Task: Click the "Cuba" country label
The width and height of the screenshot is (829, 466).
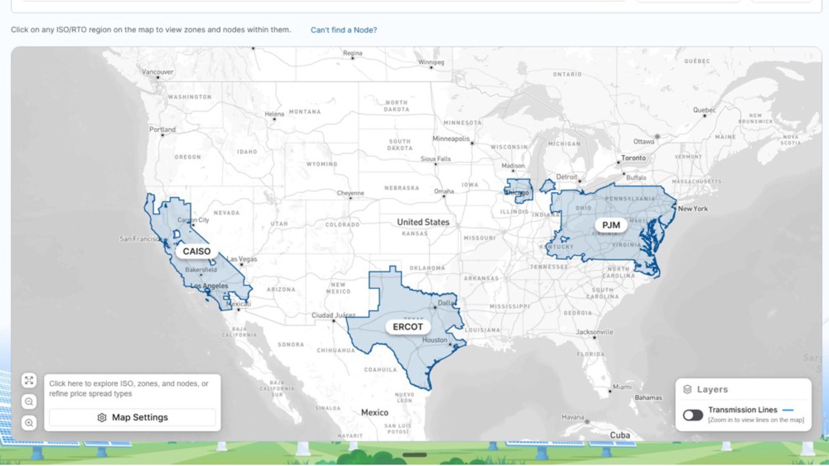Action: [x=620, y=435]
